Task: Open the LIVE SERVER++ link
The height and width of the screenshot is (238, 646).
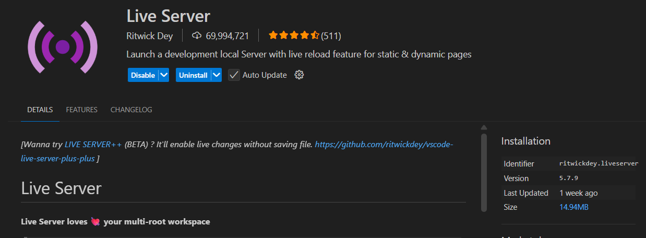Action: coord(93,144)
